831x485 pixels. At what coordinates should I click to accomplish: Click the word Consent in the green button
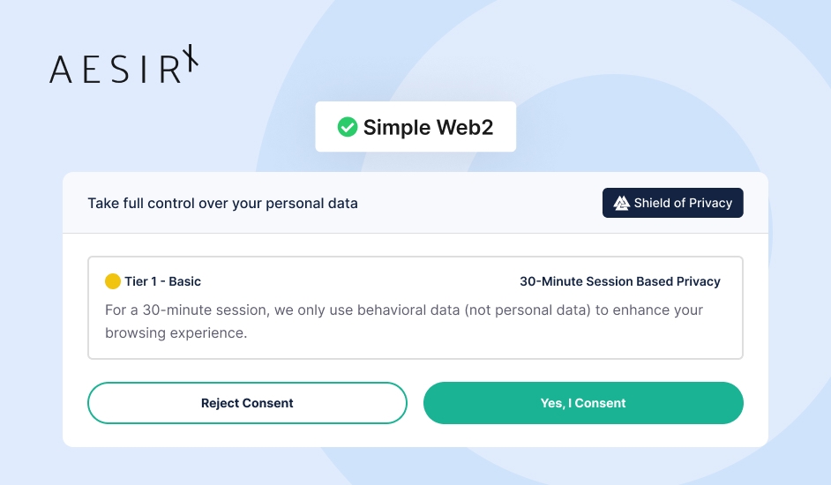[x=600, y=403]
